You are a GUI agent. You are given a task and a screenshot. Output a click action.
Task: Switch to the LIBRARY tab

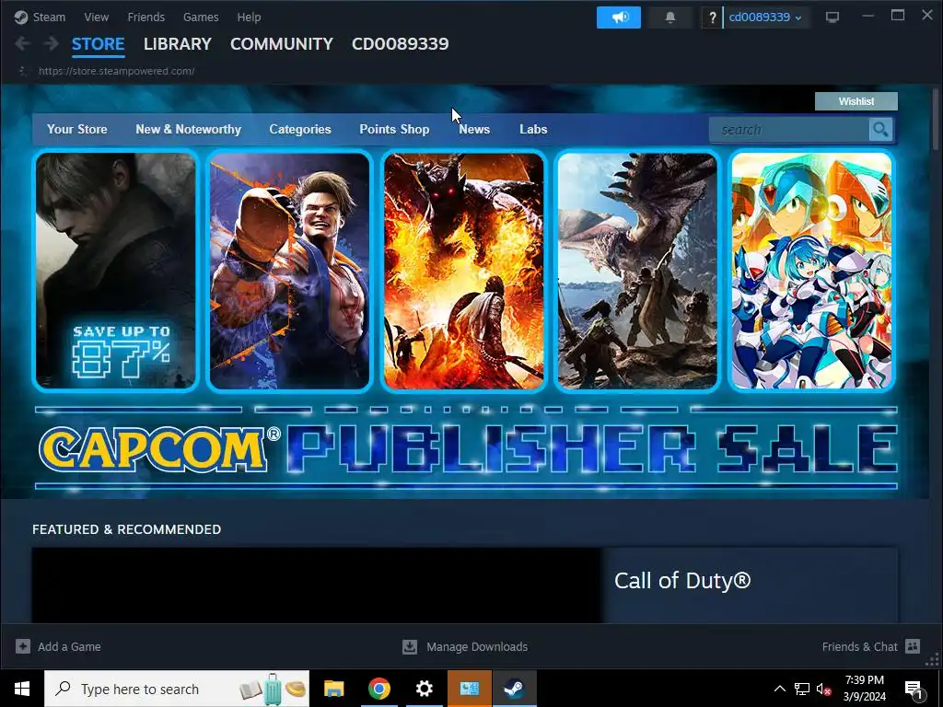tap(178, 44)
